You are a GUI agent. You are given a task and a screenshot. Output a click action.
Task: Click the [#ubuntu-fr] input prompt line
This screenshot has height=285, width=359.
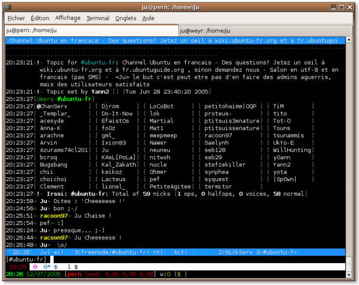pyautogui.click(x=27, y=260)
